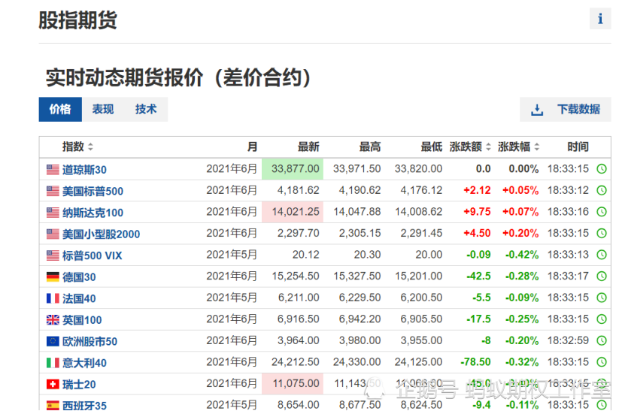This screenshot has width=625, height=411.
Task: Open the 瑞士20 index link
Action: coord(79,385)
